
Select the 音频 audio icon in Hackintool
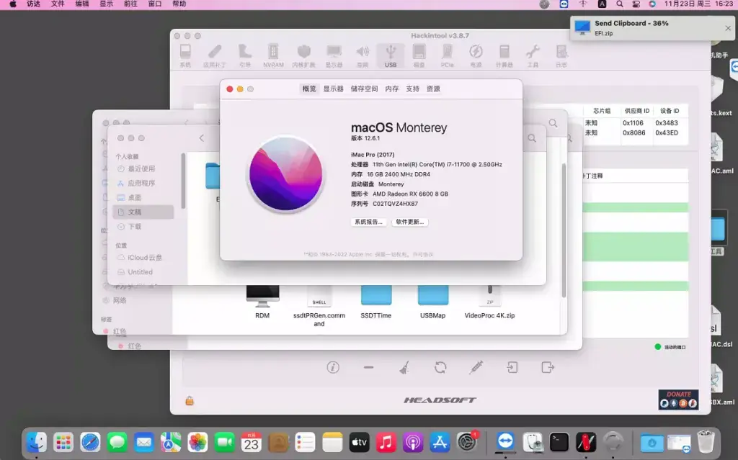pos(363,55)
